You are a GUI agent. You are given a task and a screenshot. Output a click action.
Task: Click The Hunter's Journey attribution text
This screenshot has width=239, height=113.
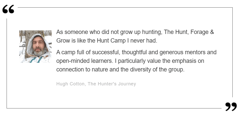[112, 84]
